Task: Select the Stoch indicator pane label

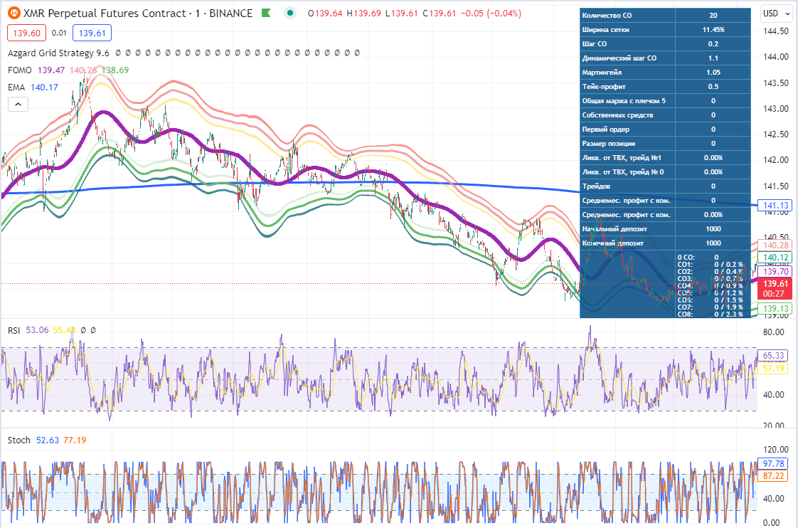Action: 18,440
